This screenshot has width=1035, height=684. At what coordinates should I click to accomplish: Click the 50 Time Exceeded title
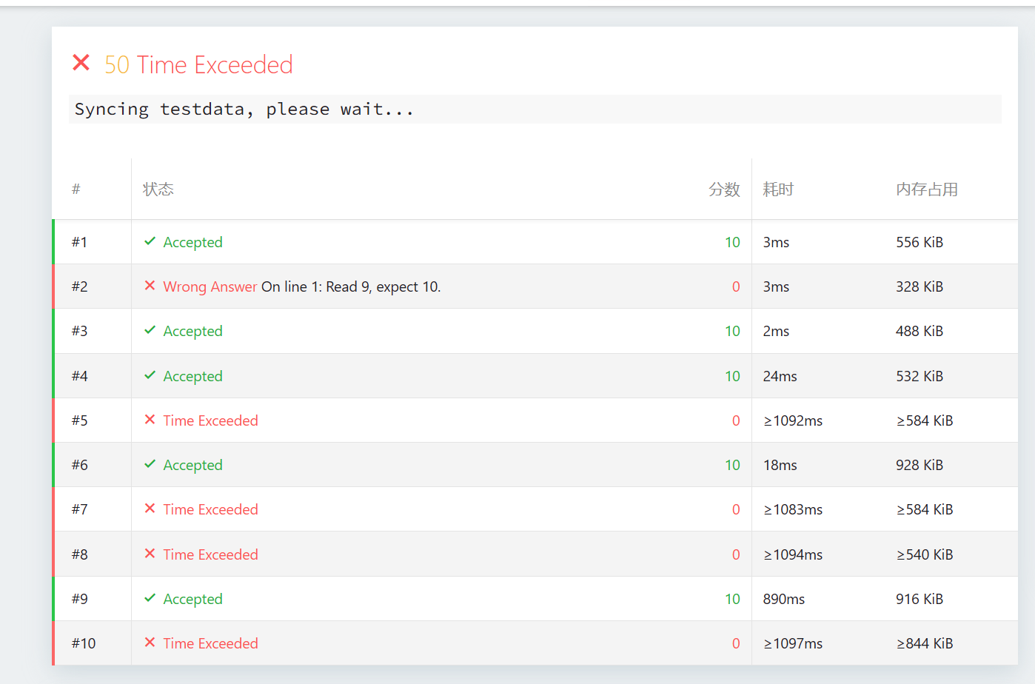tap(198, 65)
